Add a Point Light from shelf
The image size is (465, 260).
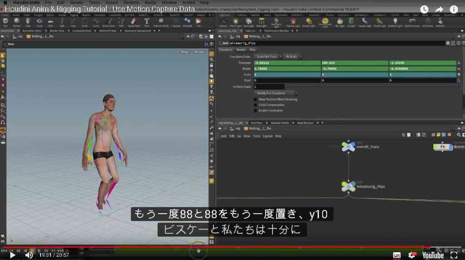[236, 22]
